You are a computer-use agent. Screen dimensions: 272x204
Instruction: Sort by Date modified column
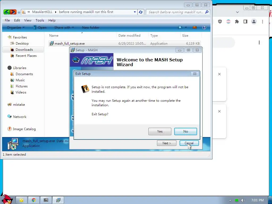[133, 35]
